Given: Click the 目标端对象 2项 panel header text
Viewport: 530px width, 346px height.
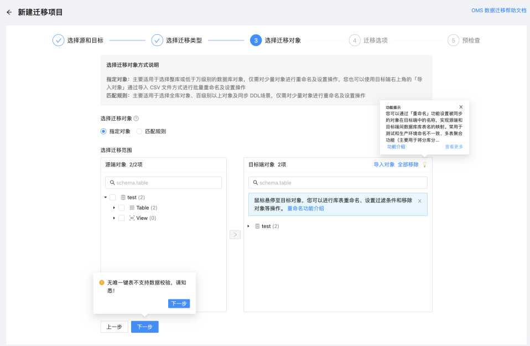Looking at the screenshot, I should point(267,164).
